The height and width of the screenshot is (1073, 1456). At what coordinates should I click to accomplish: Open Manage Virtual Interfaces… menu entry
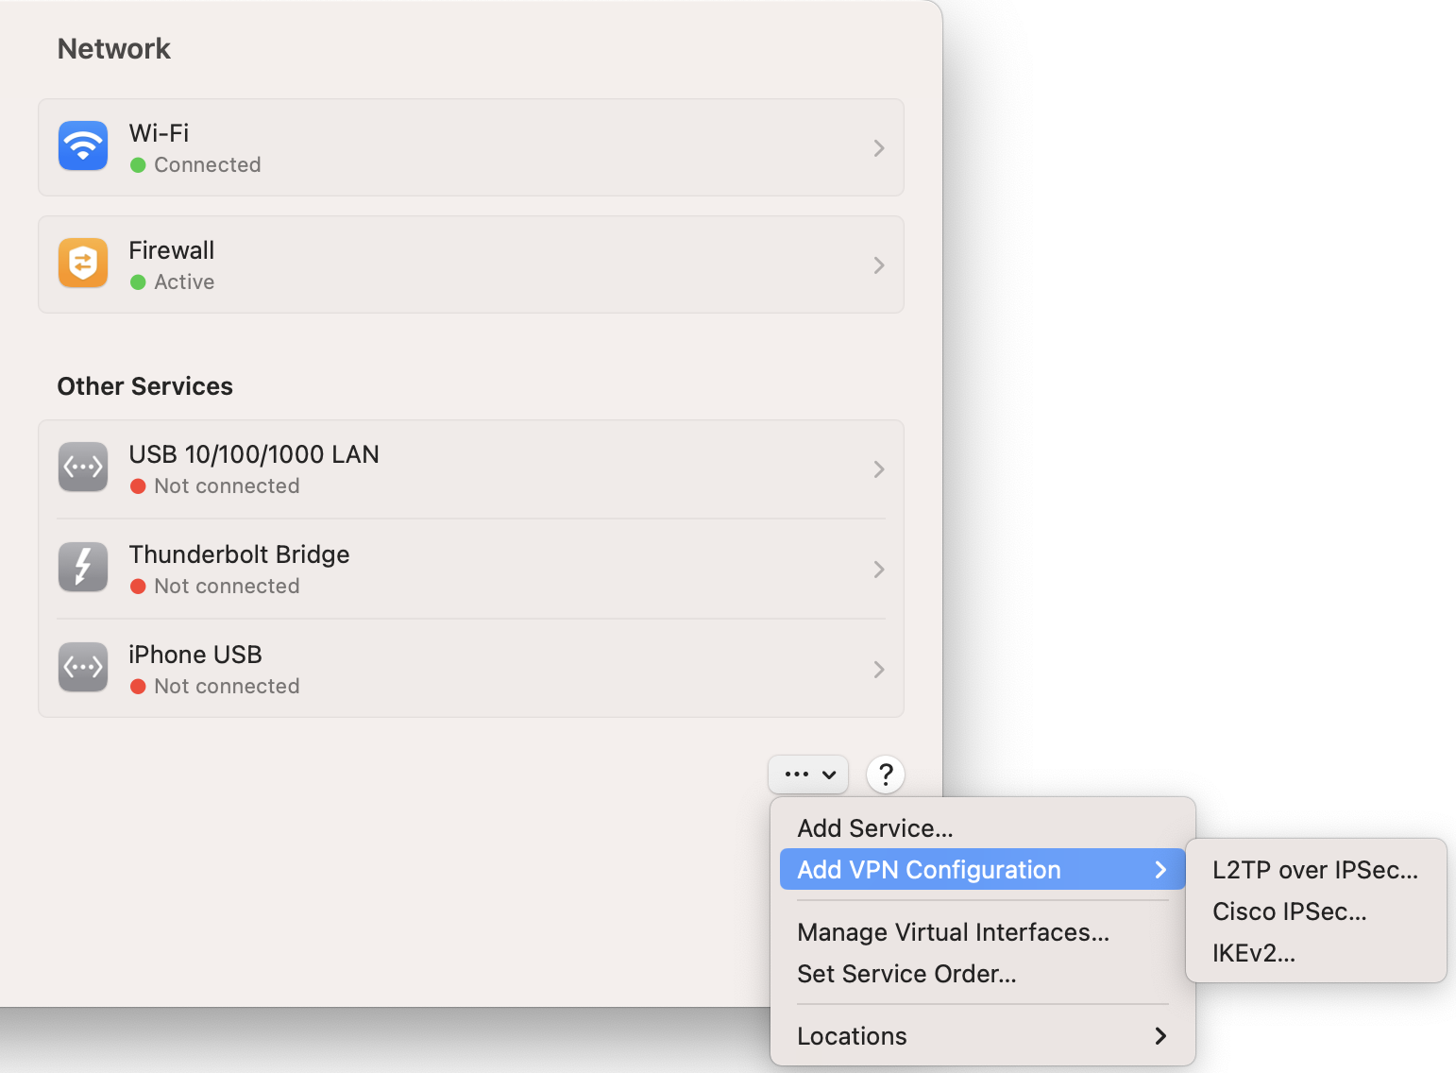click(983, 932)
